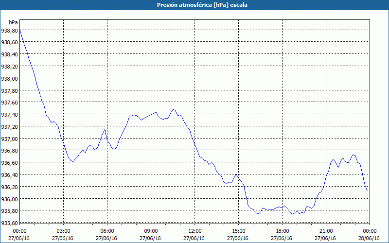Click the 18:00 time axis label
The image size is (389, 243).
pos(283,231)
